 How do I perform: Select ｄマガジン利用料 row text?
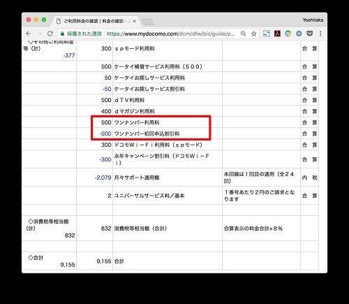point(135,111)
